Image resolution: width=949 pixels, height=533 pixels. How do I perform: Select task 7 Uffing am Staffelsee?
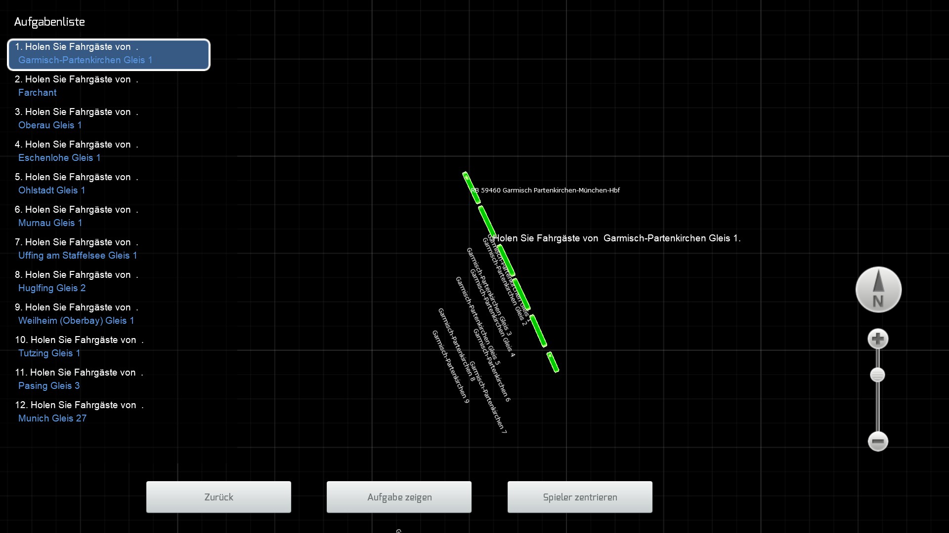pos(77,249)
